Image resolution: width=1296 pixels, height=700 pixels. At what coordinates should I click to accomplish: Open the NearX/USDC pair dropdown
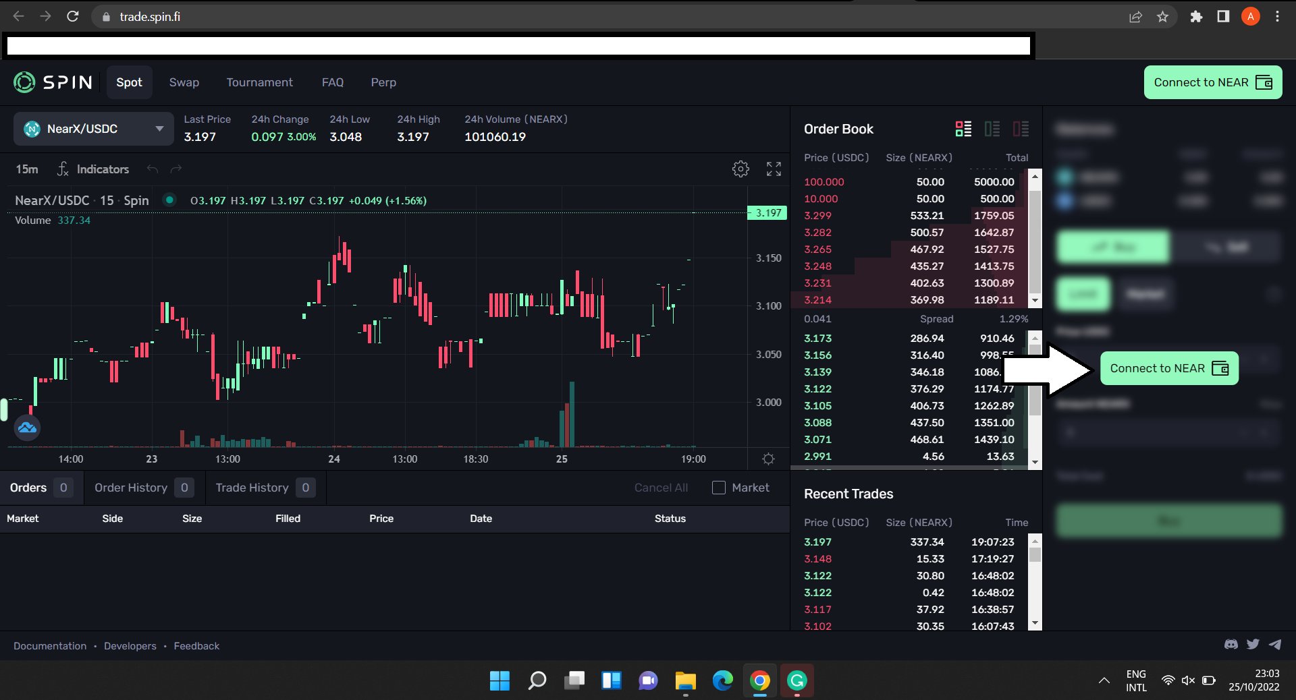click(x=94, y=129)
